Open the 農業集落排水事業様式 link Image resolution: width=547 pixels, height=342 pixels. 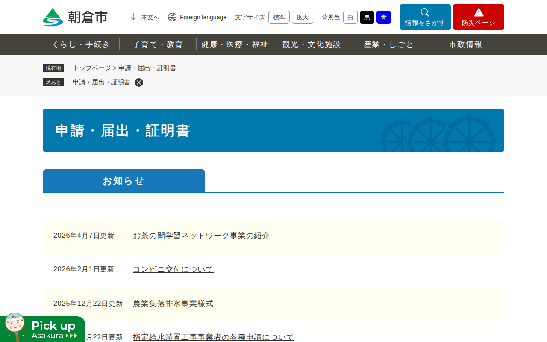pyautogui.click(x=173, y=304)
